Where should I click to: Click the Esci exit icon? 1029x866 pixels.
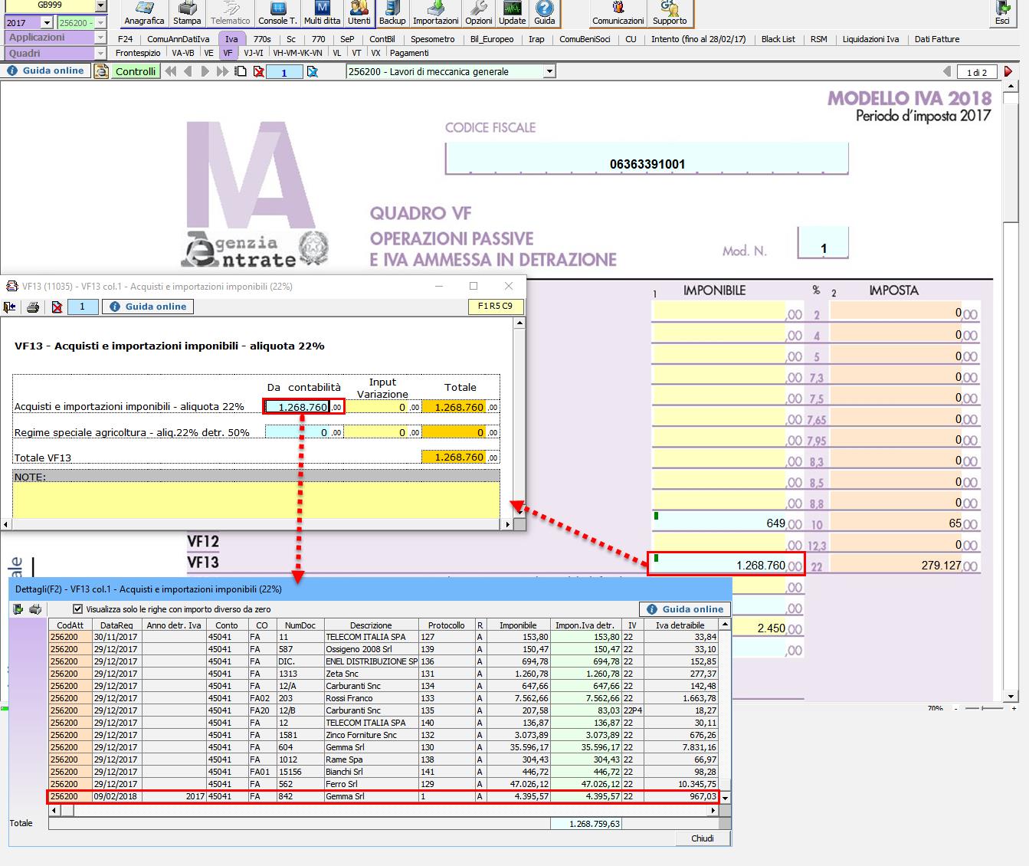(1002, 13)
